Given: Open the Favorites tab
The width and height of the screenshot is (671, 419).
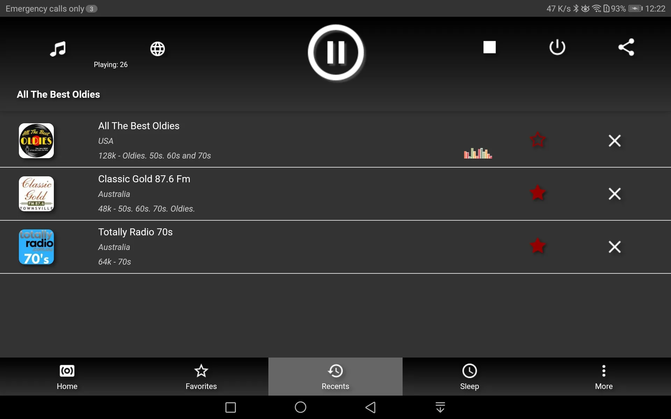Looking at the screenshot, I should pos(201,376).
